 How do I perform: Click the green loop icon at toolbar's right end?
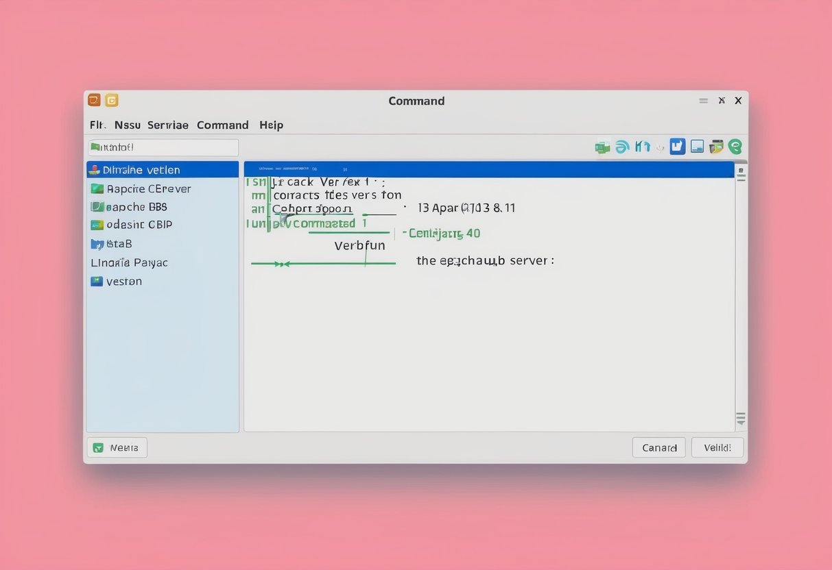point(735,146)
